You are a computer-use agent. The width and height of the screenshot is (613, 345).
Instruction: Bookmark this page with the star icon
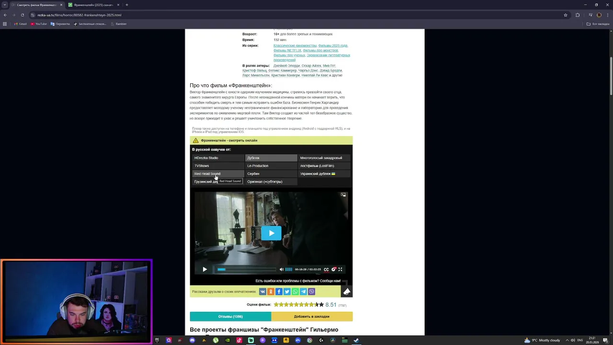coord(566,15)
